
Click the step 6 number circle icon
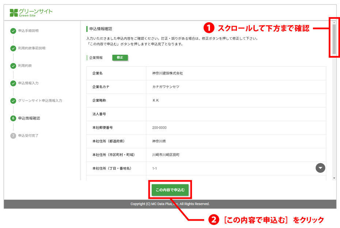pyautogui.click(x=13, y=118)
